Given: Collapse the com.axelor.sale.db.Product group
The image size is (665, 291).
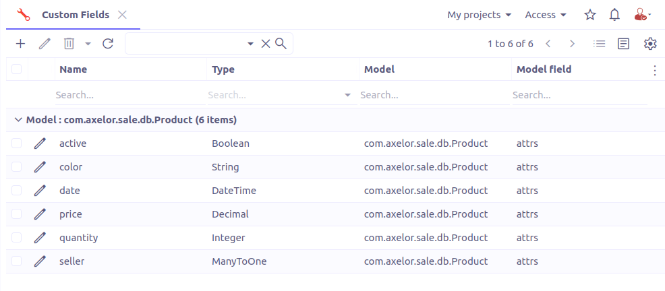Looking at the screenshot, I should [x=18, y=120].
